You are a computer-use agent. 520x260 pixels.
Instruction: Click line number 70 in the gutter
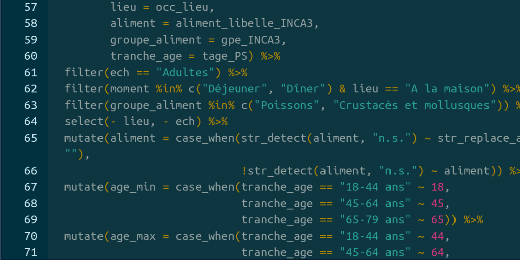pos(31,237)
